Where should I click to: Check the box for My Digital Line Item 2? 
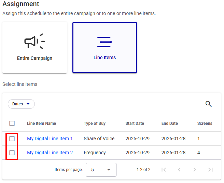point(12,153)
